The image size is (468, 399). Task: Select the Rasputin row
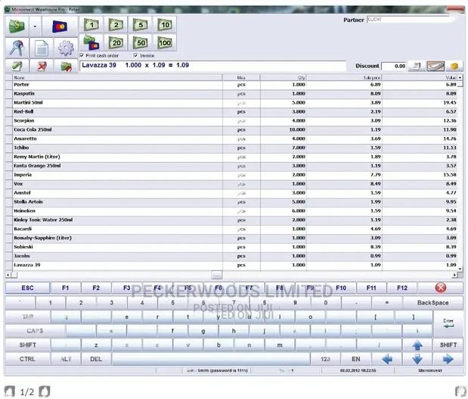click(234, 94)
